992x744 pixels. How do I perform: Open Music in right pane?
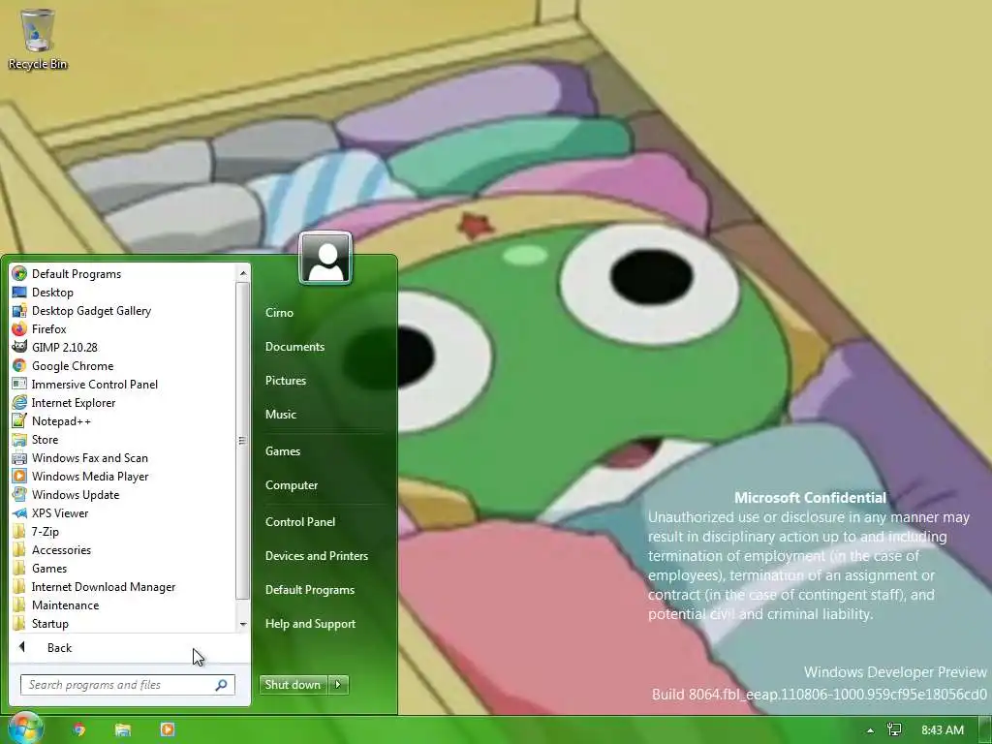click(281, 415)
